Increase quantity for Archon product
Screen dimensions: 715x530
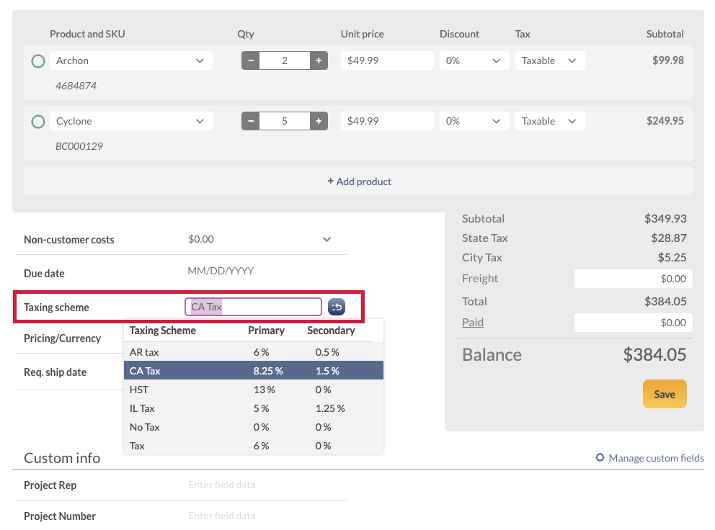tap(319, 60)
